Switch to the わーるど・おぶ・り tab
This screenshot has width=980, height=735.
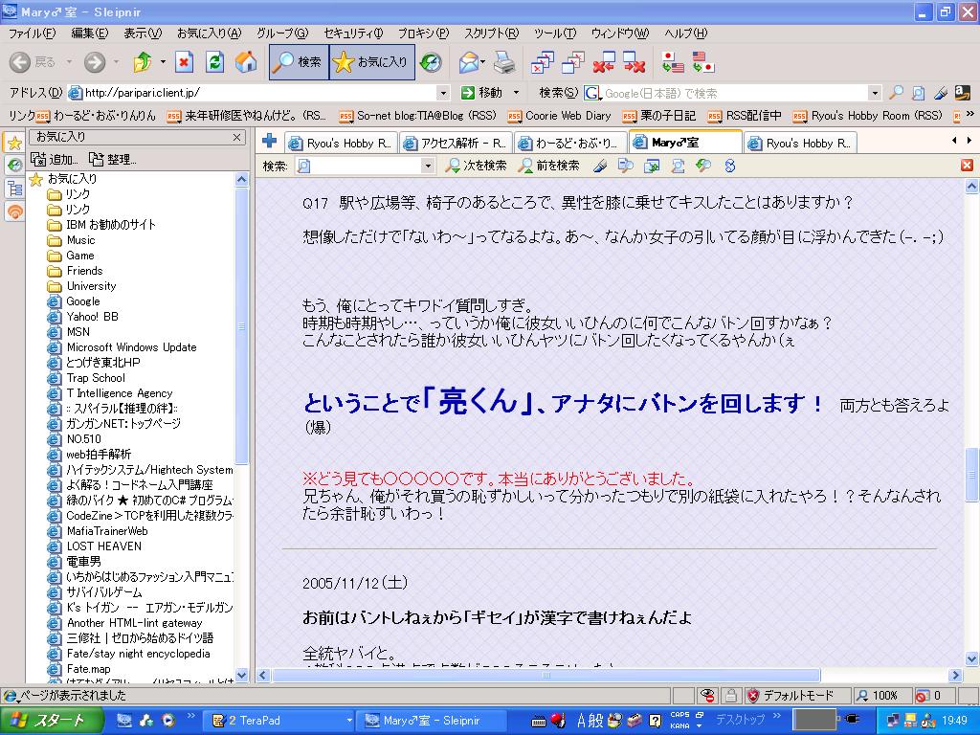(x=570, y=144)
